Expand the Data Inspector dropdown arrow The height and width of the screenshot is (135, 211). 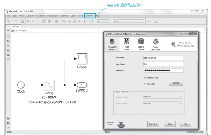point(94,21)
